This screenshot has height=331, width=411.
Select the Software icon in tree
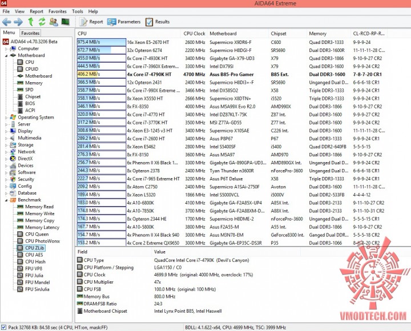coord(13,172)
